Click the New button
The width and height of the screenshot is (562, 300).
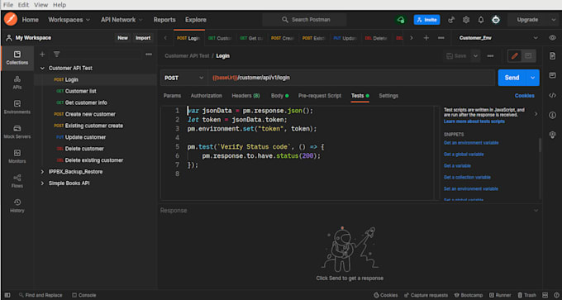coord(122,38)
